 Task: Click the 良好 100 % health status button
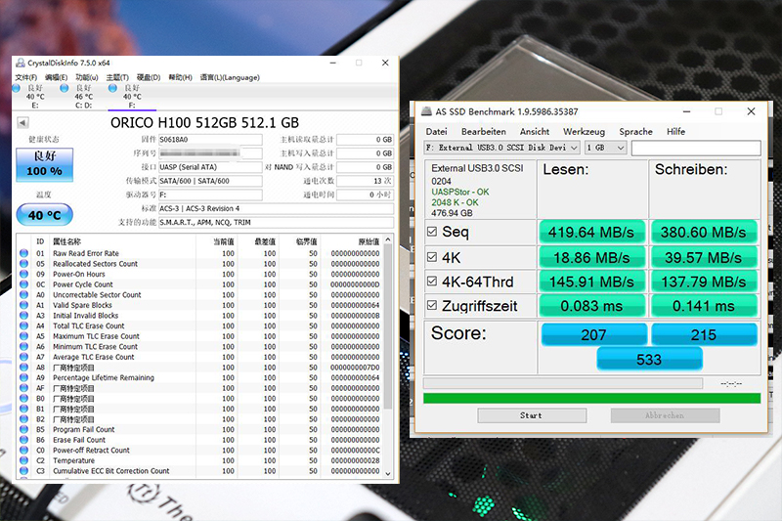pos(44,164)
